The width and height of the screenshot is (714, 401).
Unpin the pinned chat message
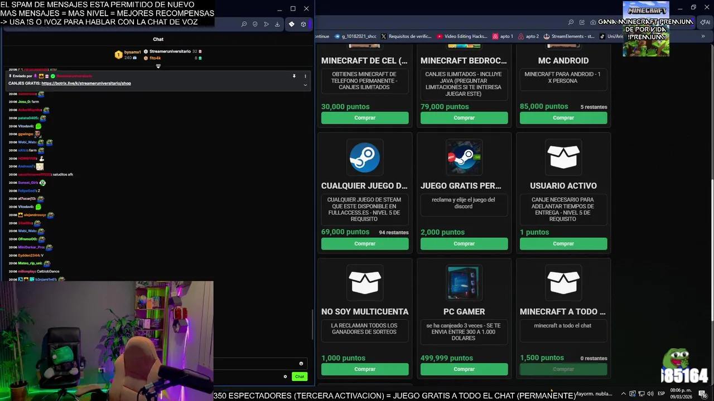(x=294, y=76)
